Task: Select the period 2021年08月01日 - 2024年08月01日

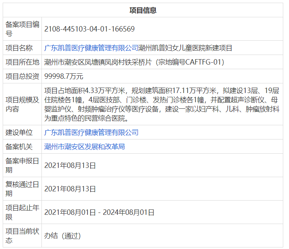Action: [x=99, y=212]
